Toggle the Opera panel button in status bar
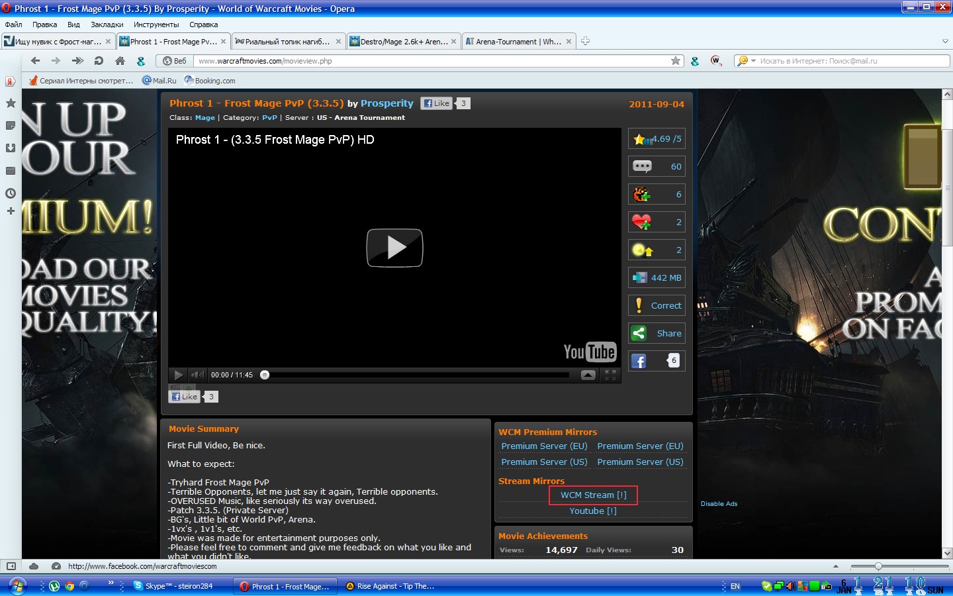The image size is (953, 596). tap(11, 566)
